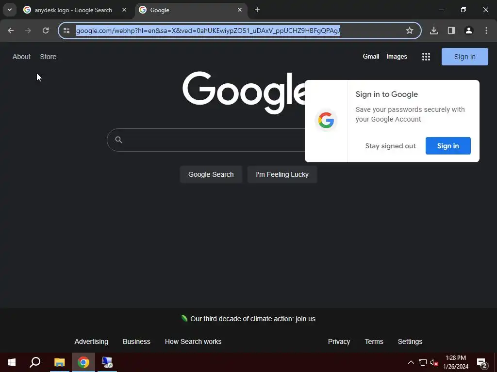The height and width of the screenshot is (372, 497).
Task: Click the magnifier icon in search box
Action: coord(119,140)
